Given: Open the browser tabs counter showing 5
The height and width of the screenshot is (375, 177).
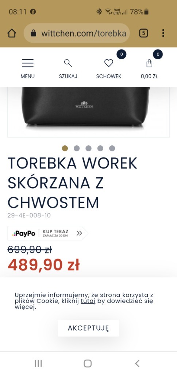Looking at the screenshot, I should (143, 33).
